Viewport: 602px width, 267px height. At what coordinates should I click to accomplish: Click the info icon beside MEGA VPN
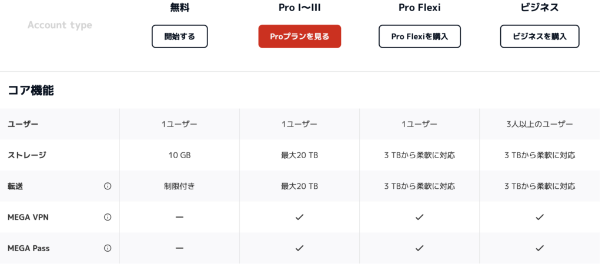point(108,217)
